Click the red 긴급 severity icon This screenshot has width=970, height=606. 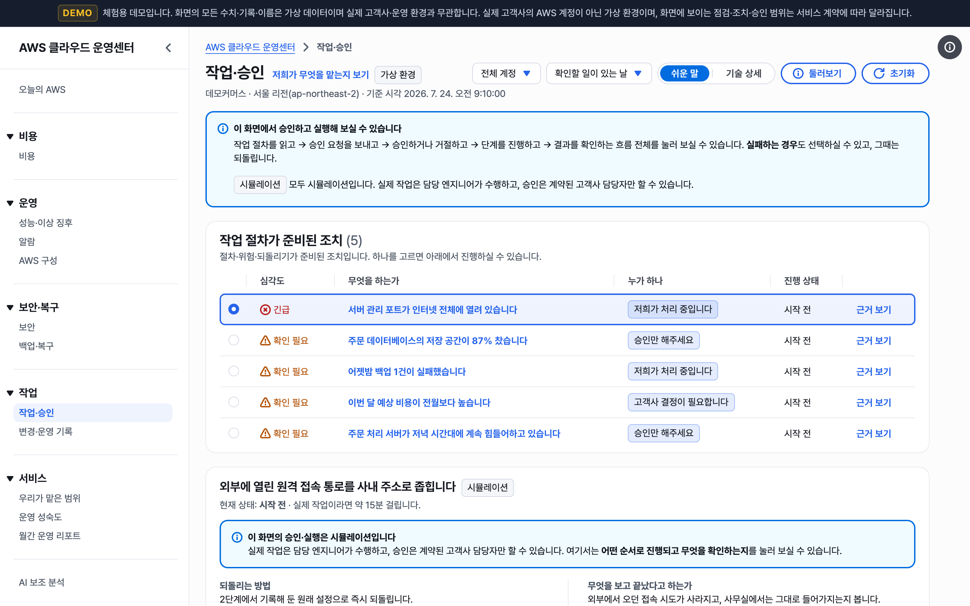click(265, 309)
